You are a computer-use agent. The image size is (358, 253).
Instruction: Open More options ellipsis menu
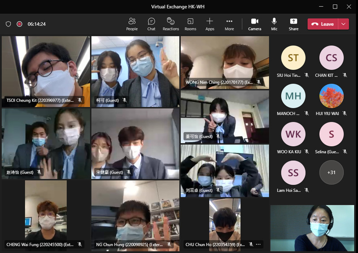pos(229,24)
